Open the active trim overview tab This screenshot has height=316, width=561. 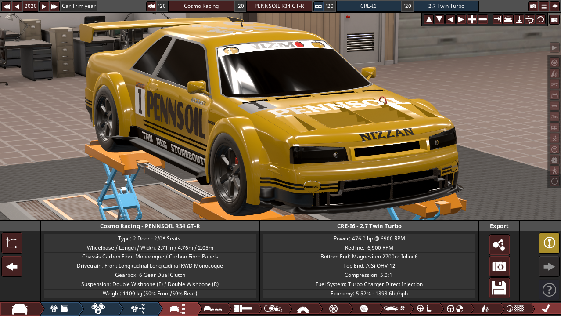point(177,309)
